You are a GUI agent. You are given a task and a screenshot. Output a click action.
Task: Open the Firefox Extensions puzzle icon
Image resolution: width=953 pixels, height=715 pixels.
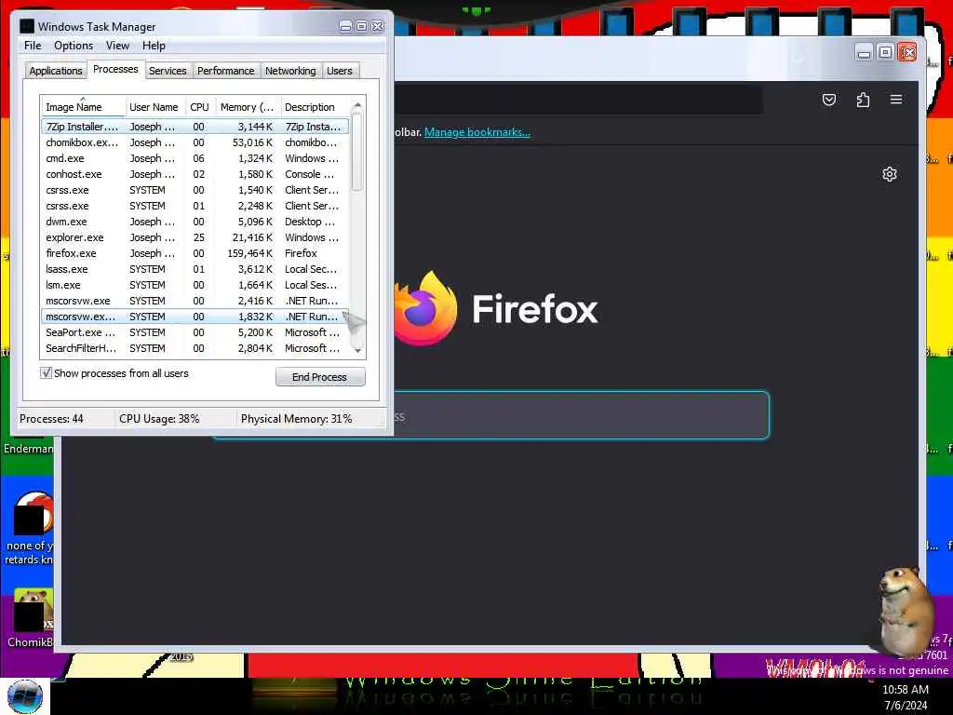[x=863, y=99]
